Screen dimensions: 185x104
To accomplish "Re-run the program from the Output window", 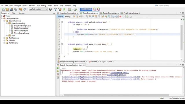I will 58,68.
